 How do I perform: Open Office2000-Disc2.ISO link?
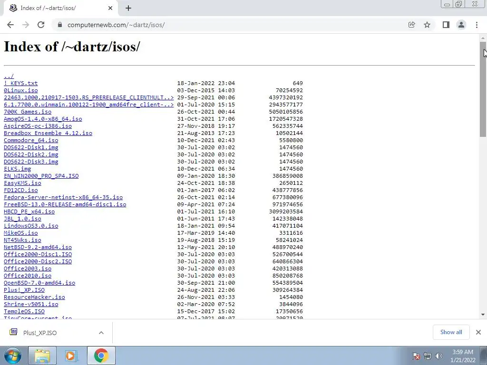point(38,262)
